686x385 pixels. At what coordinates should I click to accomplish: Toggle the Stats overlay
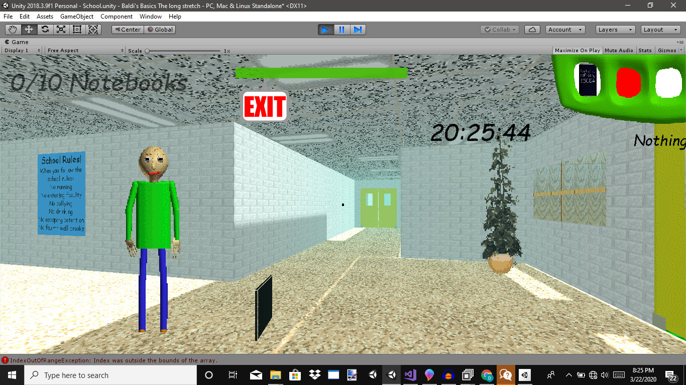pos(645,51)
